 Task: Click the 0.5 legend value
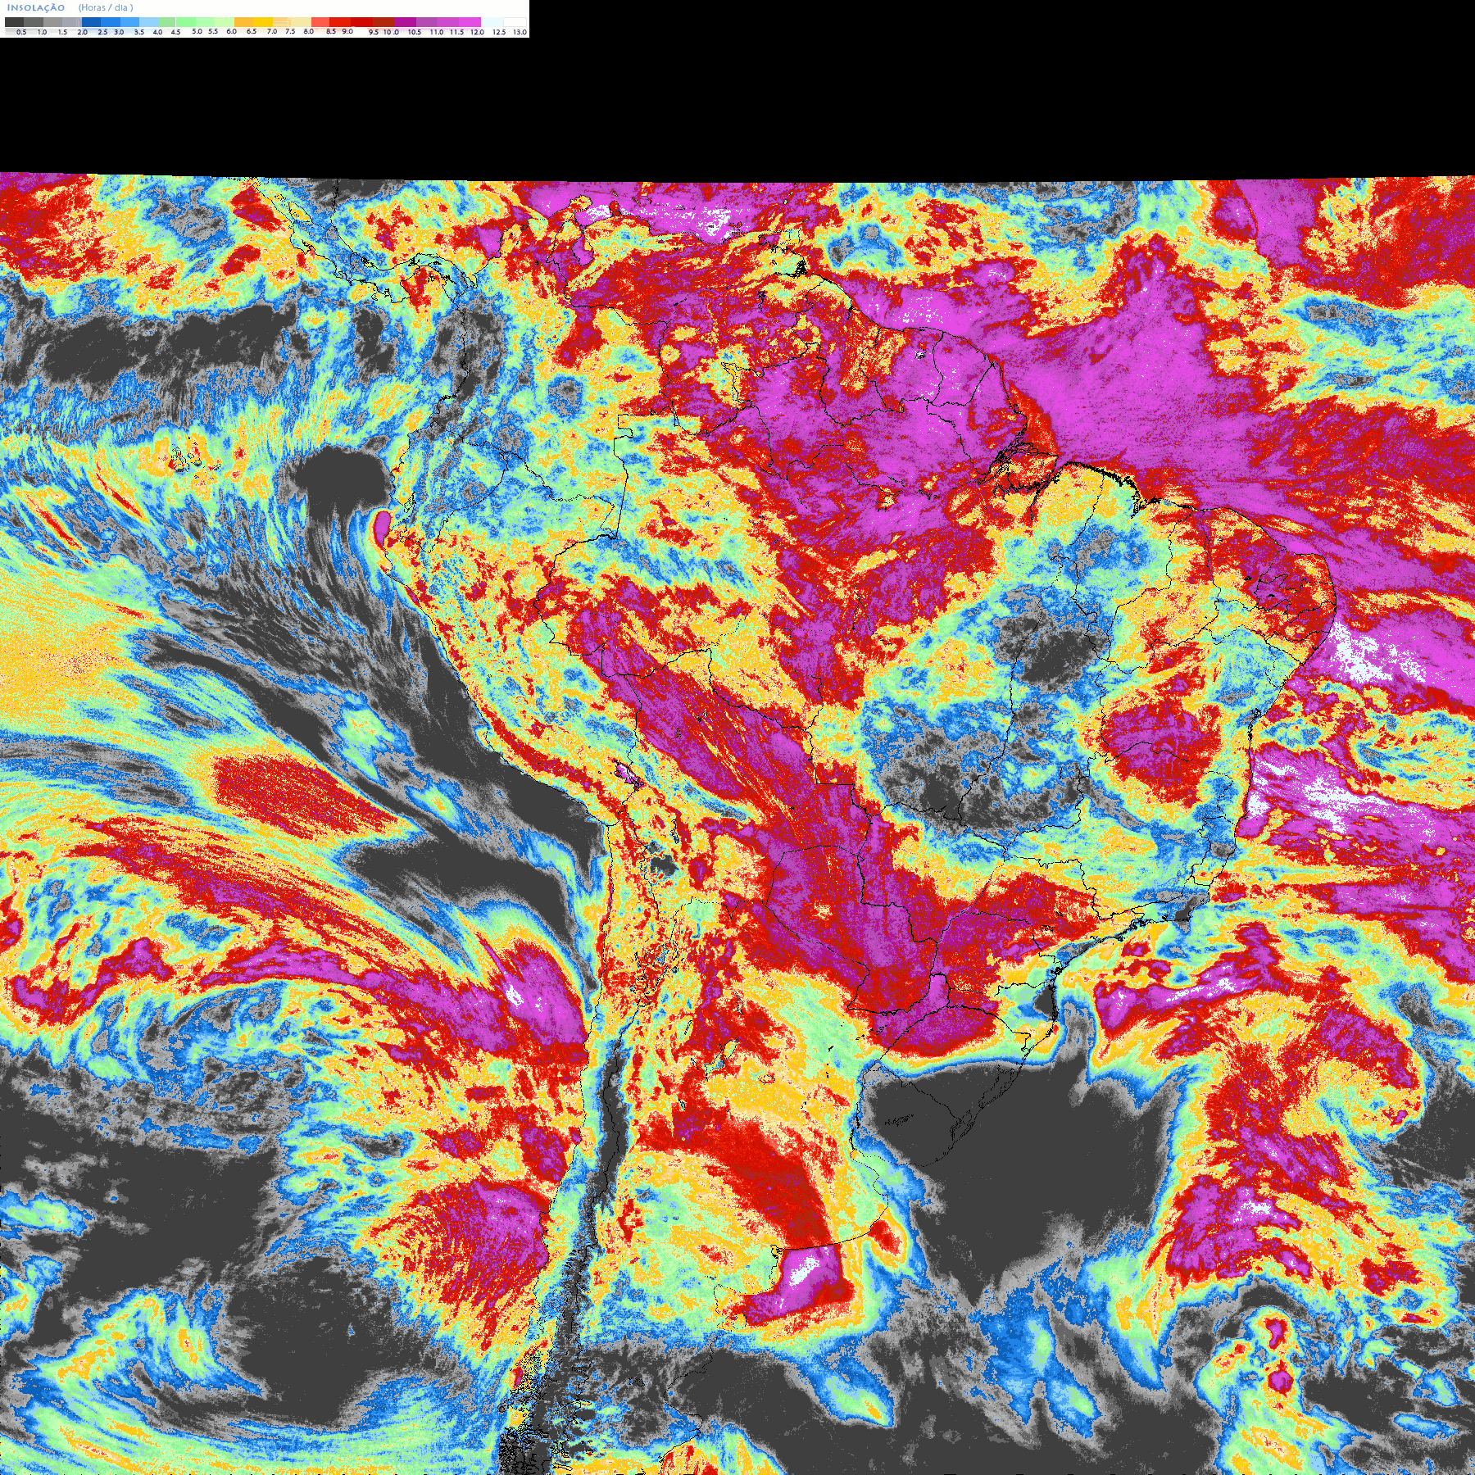(21, 32)
